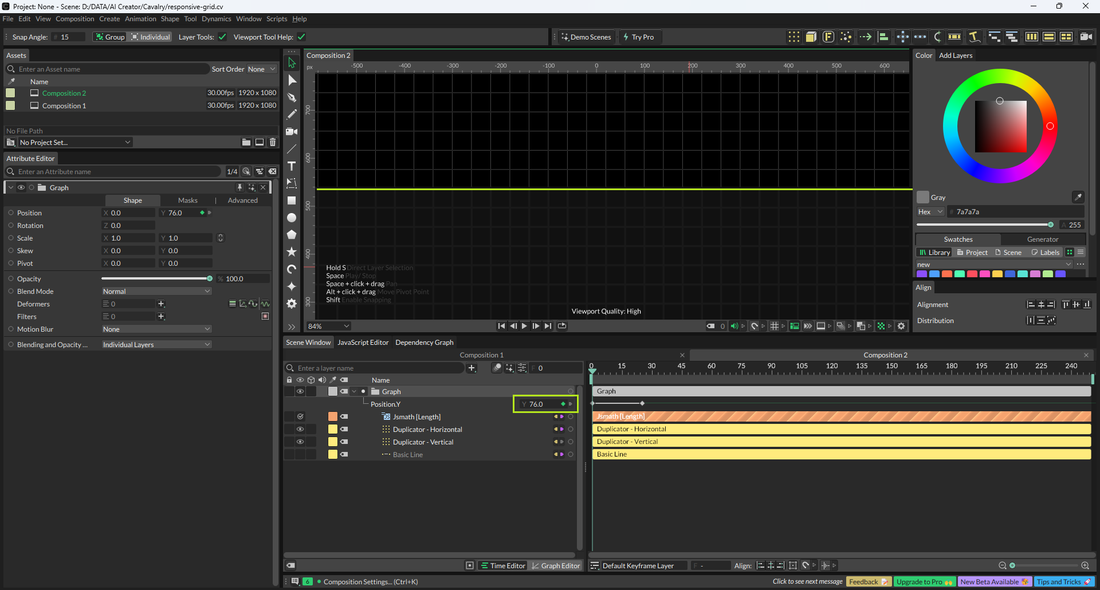Switch to the JavaScript Editor tab
This screenshot has width=1100, height=590.
click(x=363, y=343)
